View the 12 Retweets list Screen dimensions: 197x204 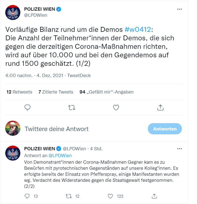19,92
